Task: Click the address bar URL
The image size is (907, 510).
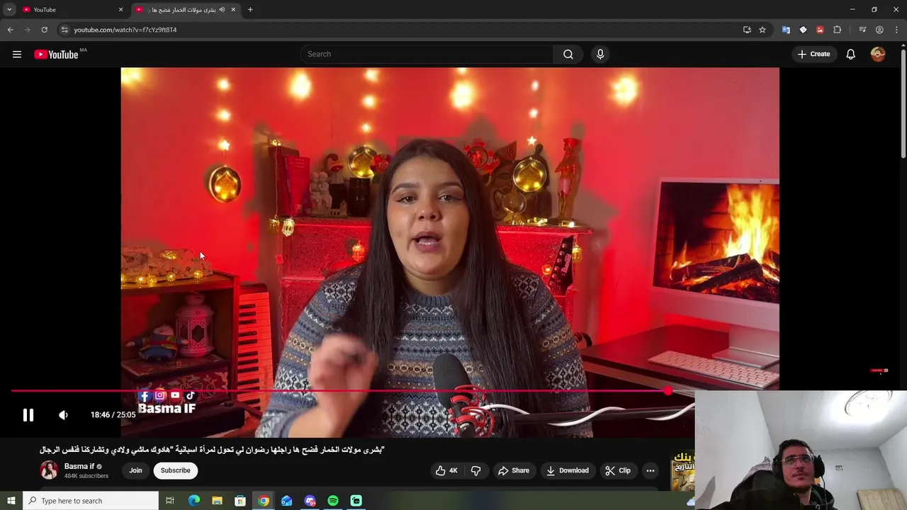Action: (x=125, y=30)
